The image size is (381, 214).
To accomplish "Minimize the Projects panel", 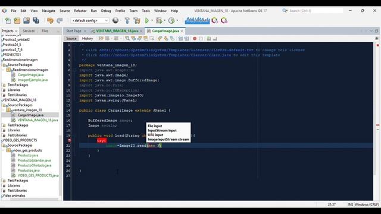I will (x=58, y=31).
